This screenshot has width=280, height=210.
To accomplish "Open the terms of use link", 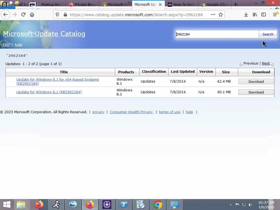I will tap(170, 112).
